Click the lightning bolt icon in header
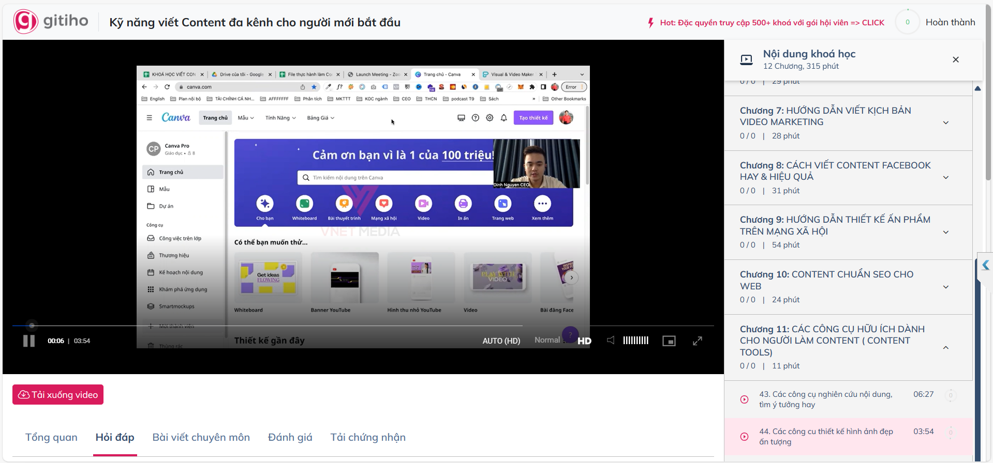Viewport: 993px width, 463px height. [651, 23]
